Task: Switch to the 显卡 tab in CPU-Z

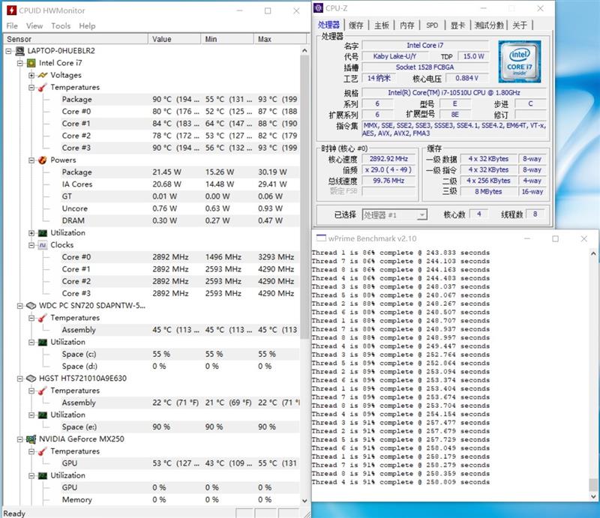Action: click(x=458, y=25)
